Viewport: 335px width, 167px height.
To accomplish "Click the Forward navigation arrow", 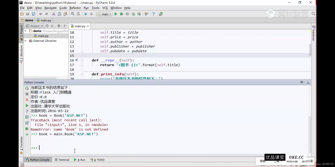I will click(91, 14).
